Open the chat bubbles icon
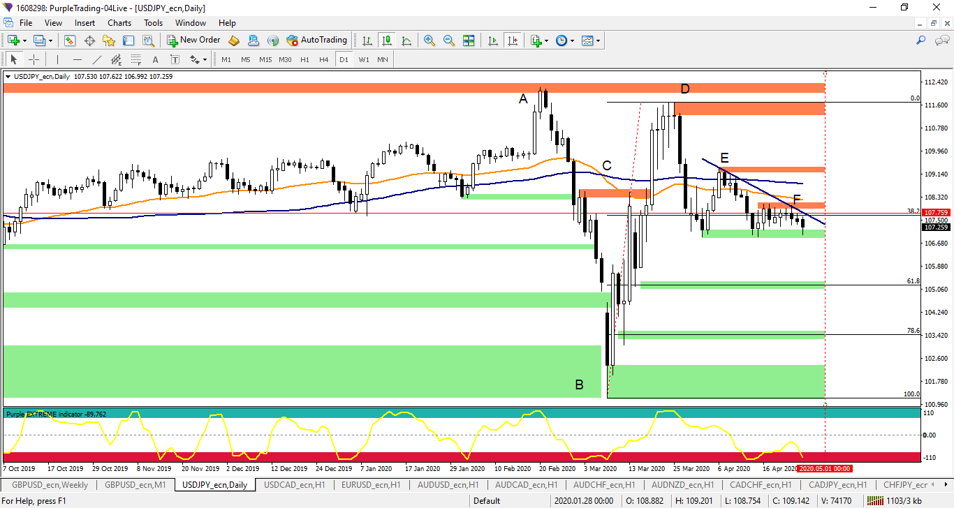The image size is (954, 508). tap(941, 40)
